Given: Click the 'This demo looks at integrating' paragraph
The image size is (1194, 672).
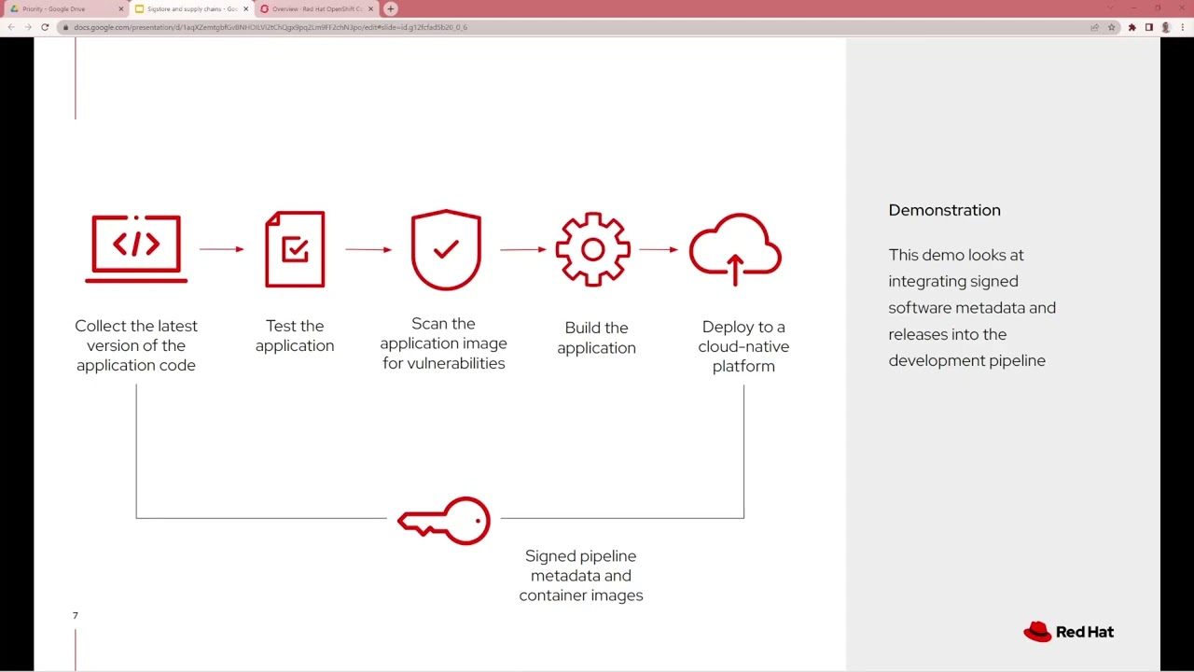Looking at the screenshot, I should pyautogui.click(x=972, y=307).
